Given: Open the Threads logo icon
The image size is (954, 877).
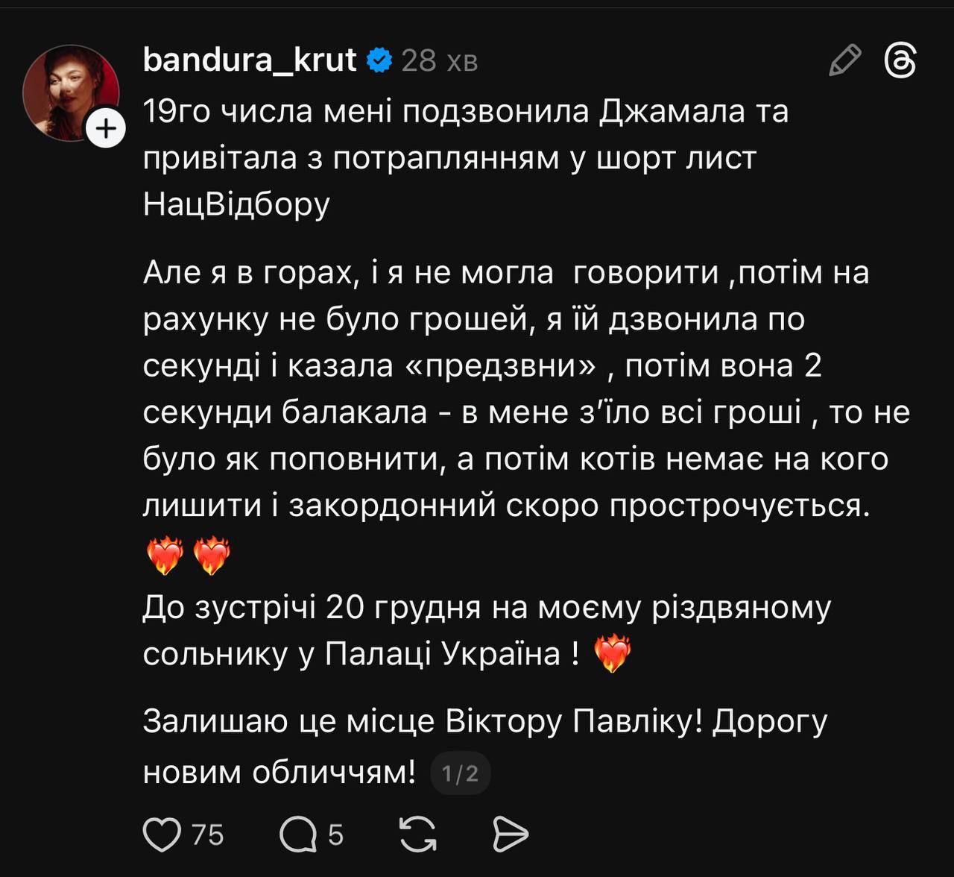Looking at the screenshot, I should tap(900, 60).
